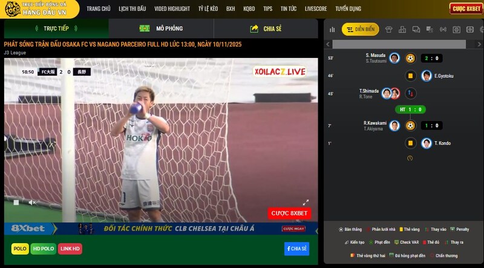The height and width of the screenshot is (268, 484).
Task: Click the live broadcast signal icon
Action: pyautogui.click(x=443, y=29)
